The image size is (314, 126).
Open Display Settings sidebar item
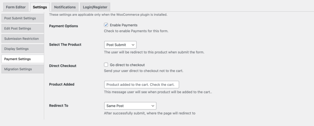tap(17, 49)
